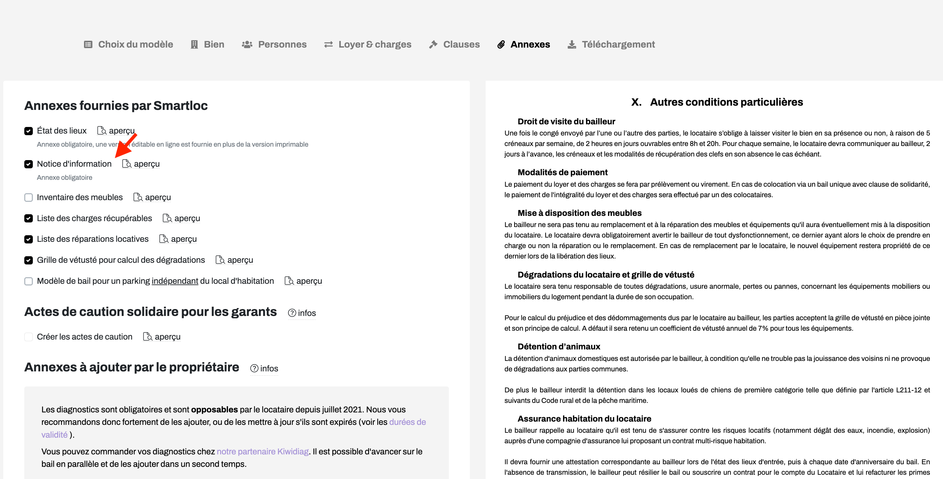Click the Annexes fournies par Smartloc heading
This screenshot has width=943, height=479.
pyautogui.click(x=116, y=105)
